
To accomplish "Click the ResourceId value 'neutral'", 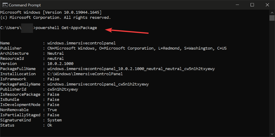I will point(56,58).
